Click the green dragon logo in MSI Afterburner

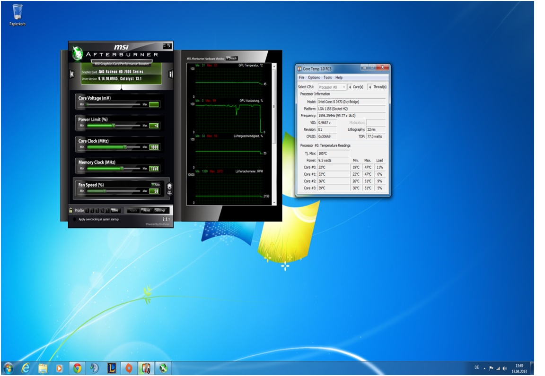(77, 53)
